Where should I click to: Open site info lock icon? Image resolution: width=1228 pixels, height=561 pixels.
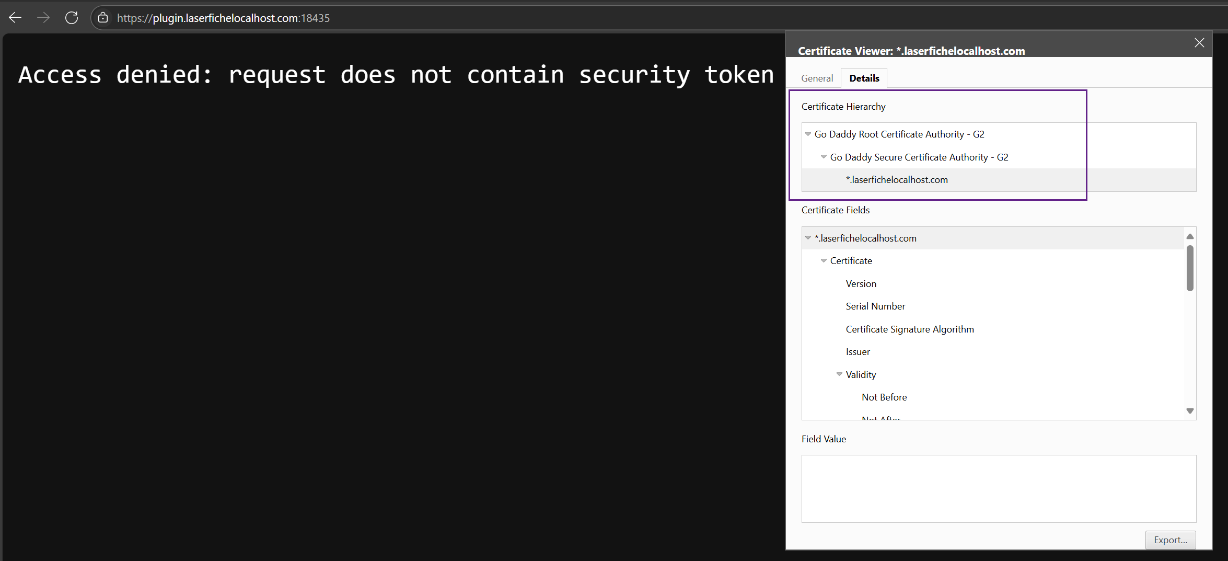pyautogui.click(x=103, y=18)
